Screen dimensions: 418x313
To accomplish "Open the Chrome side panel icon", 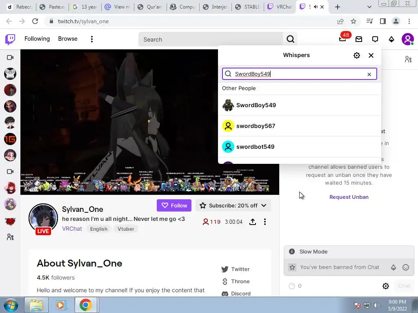I will pos(383,21).
